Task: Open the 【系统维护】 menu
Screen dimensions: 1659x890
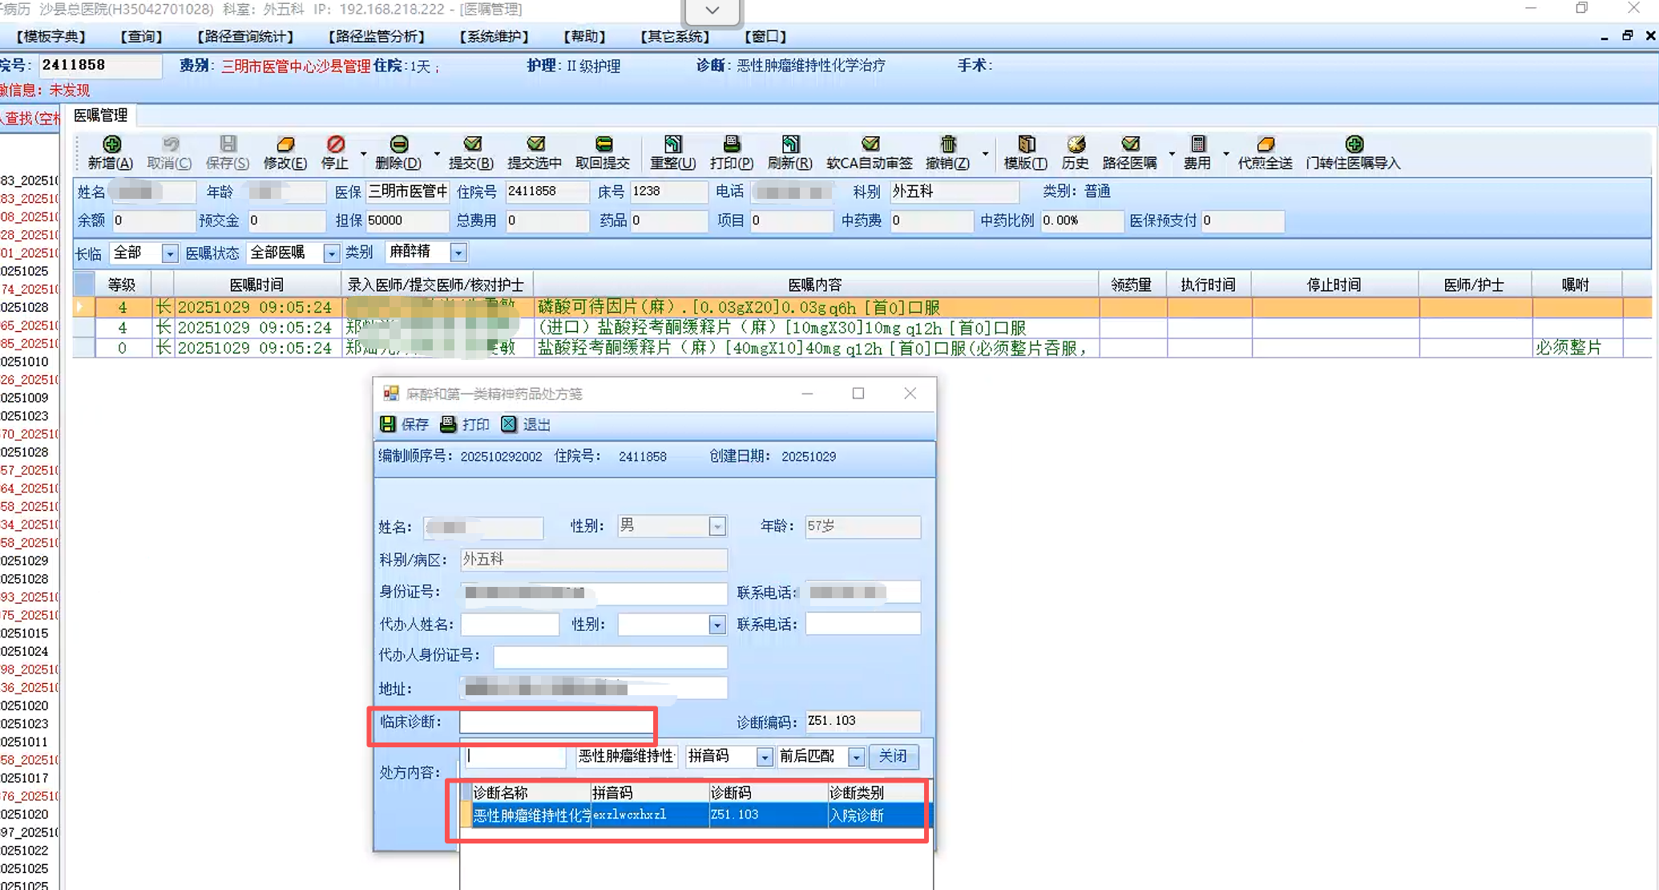Action: 494,37
